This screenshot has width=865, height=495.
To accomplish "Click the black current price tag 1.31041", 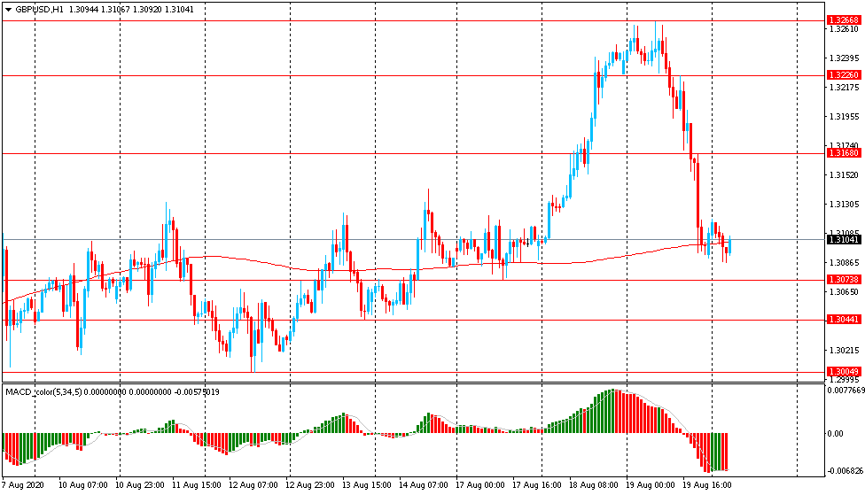I will [x=844, y=240].
